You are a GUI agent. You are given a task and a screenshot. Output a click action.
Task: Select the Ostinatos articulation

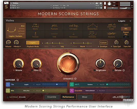(x=92, y=35)
